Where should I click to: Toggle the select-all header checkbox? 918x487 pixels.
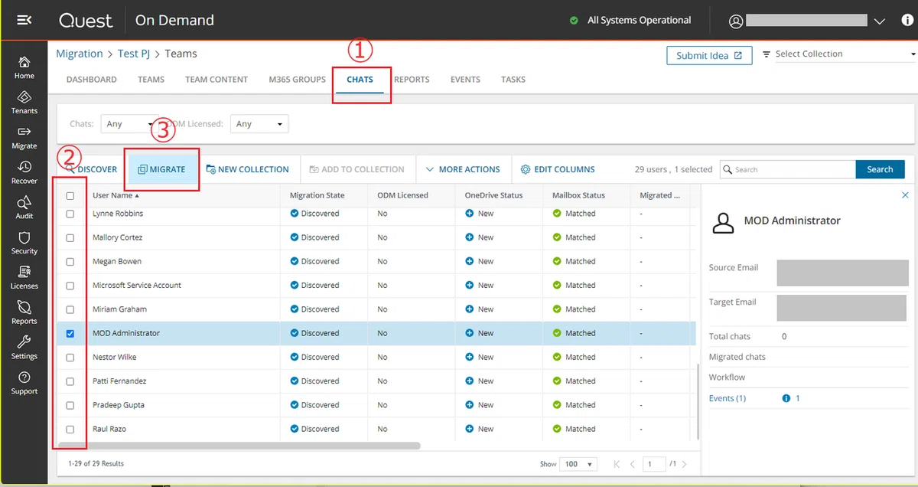point(70,196)
